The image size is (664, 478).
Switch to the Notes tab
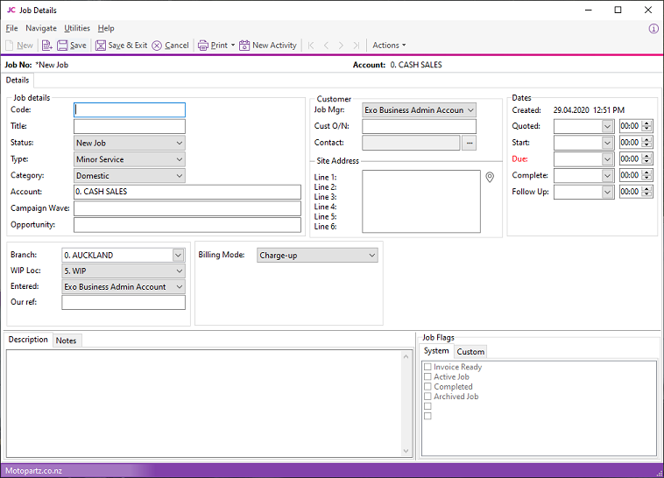coord(67,341)
